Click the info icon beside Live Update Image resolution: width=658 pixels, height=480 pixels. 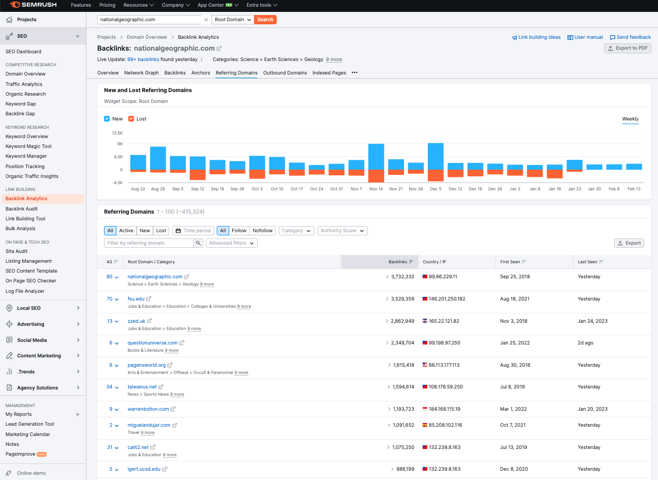pyautogui.click(x=202, y=59)
